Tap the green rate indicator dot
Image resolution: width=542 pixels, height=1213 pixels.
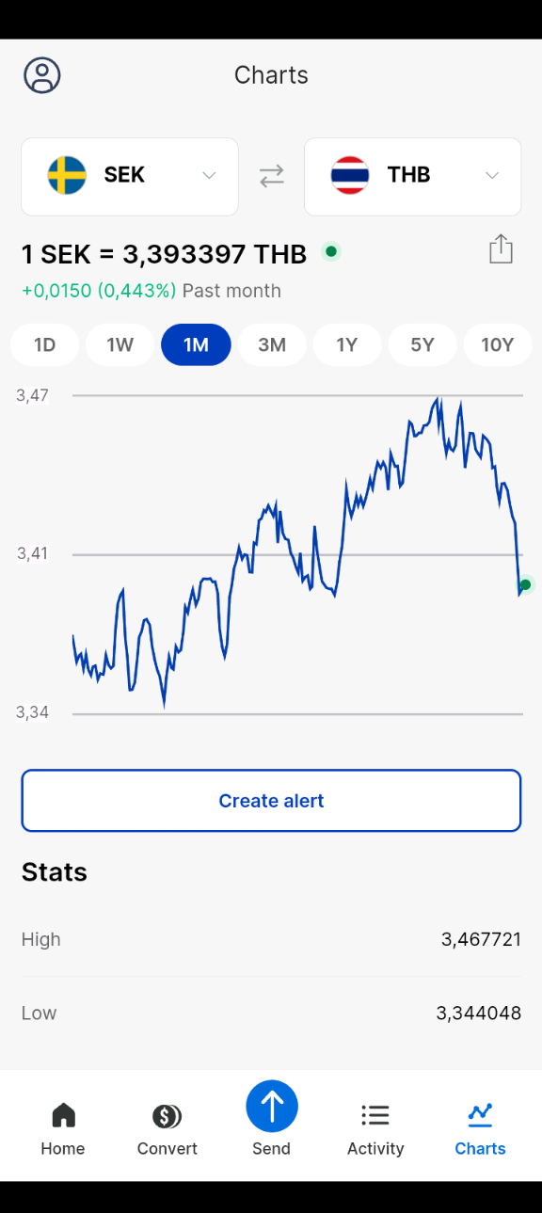[x=331, y=251]
